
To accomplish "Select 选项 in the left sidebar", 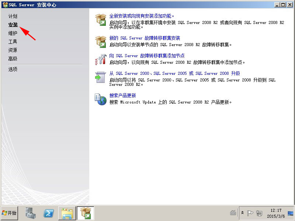I will click(x=13, y=69).
